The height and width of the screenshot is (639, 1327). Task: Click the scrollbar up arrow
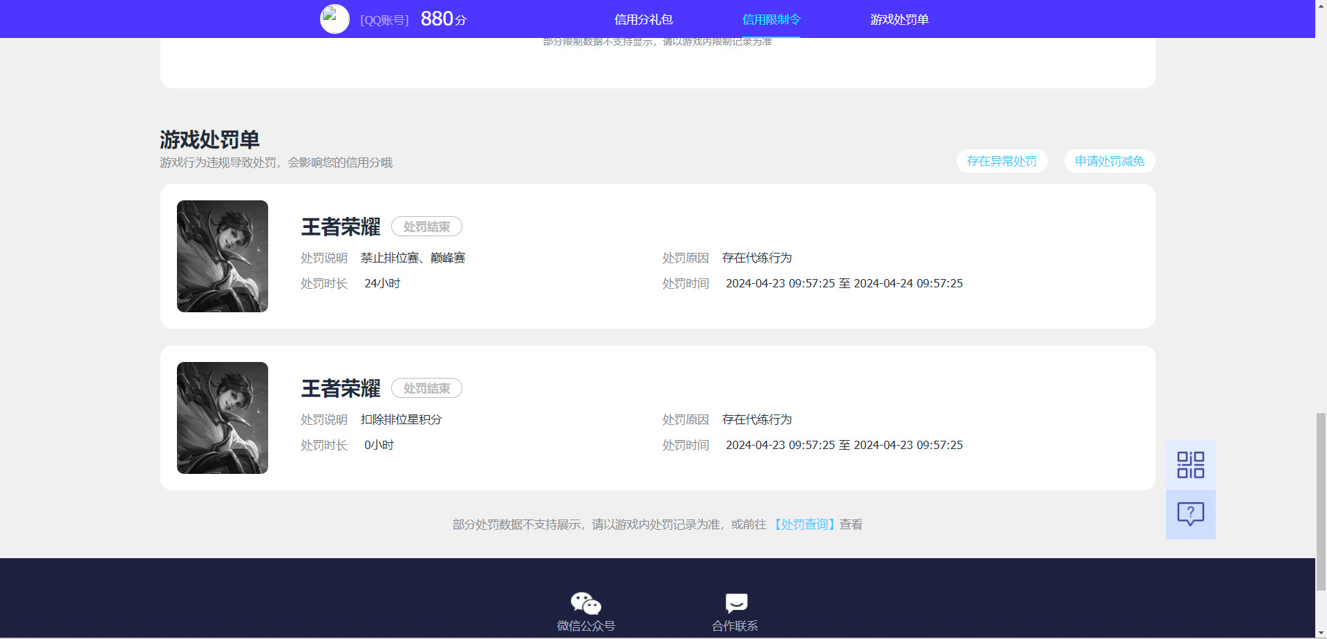coord(1321,6)
